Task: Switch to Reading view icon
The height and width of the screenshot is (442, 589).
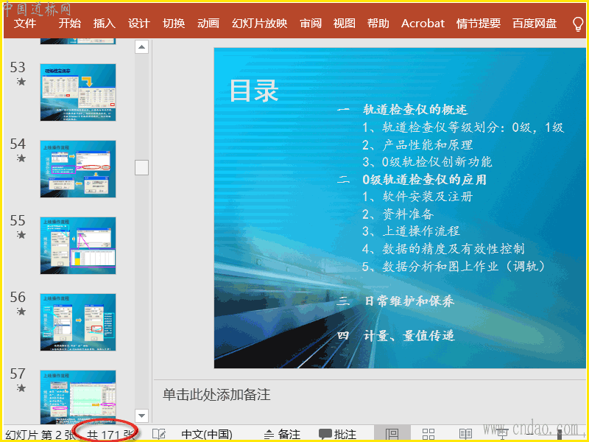Action: (465, 434)
